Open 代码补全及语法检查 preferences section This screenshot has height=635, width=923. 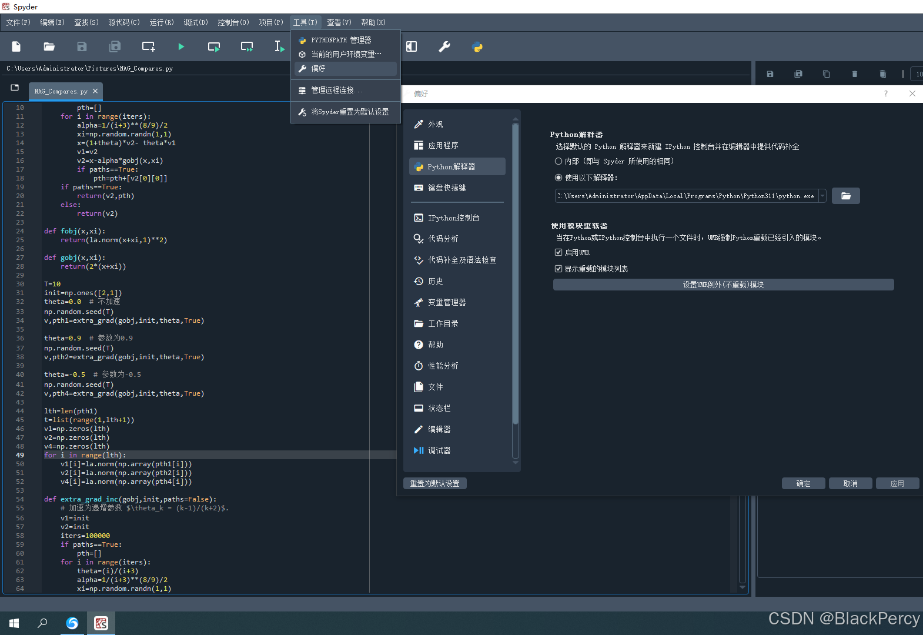click(x=457, y=260)
